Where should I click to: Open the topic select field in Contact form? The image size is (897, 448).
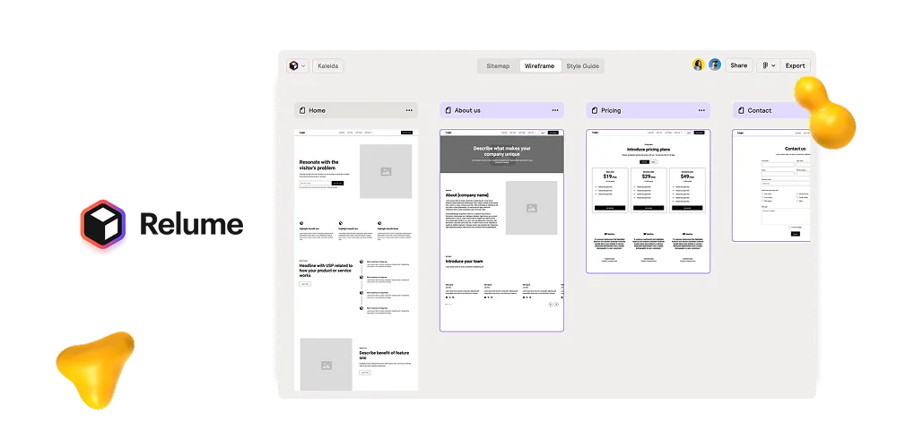point(786,184)
